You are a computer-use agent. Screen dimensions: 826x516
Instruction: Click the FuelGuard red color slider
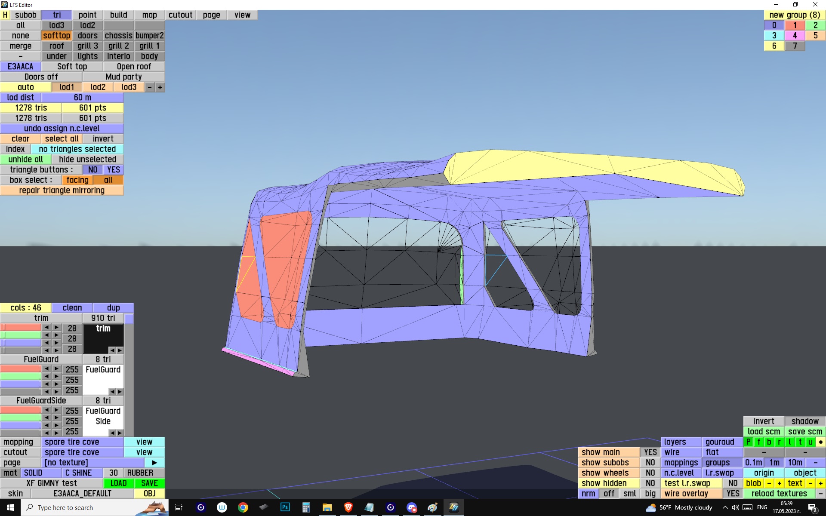click(21, 369)
